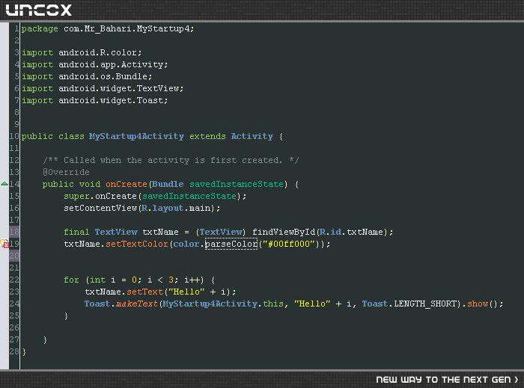Click the "super" keyword on line 15
Image resolution: width=524 pixels, height=388 pixels.
point(76,196)
